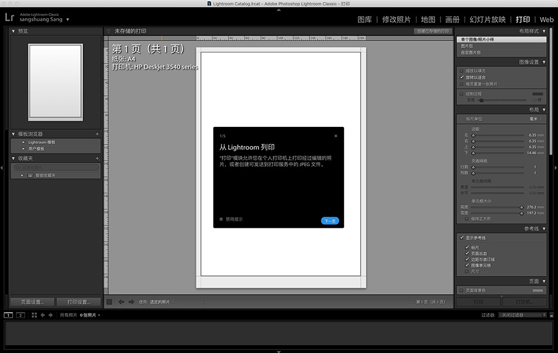Click the 智能收藏夹 collection set icon
558x353 pixels.
coord(30,176)
